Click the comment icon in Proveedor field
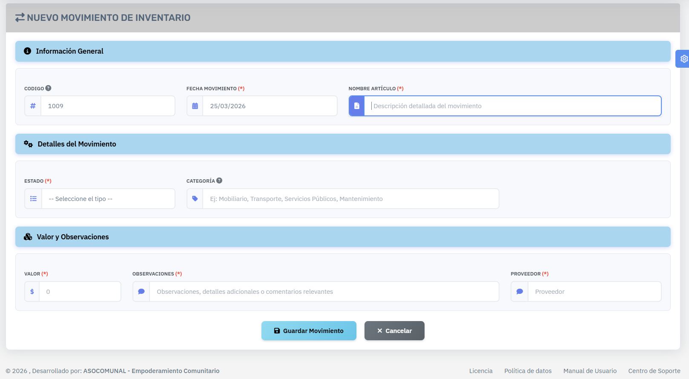The height and width of the screenshot is (379, 689). click(520, 292)
